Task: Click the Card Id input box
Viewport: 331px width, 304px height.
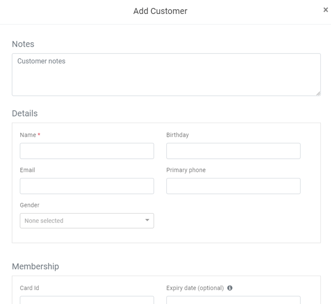Action: click(x=87, y=300)
